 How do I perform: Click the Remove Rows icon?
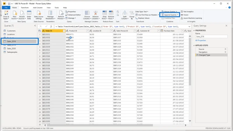[x=111, y=13]
